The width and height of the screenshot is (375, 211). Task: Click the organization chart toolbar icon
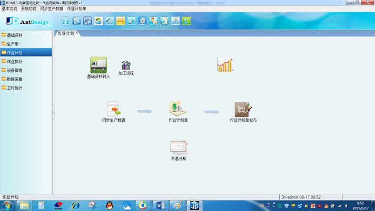click(175, 21)
